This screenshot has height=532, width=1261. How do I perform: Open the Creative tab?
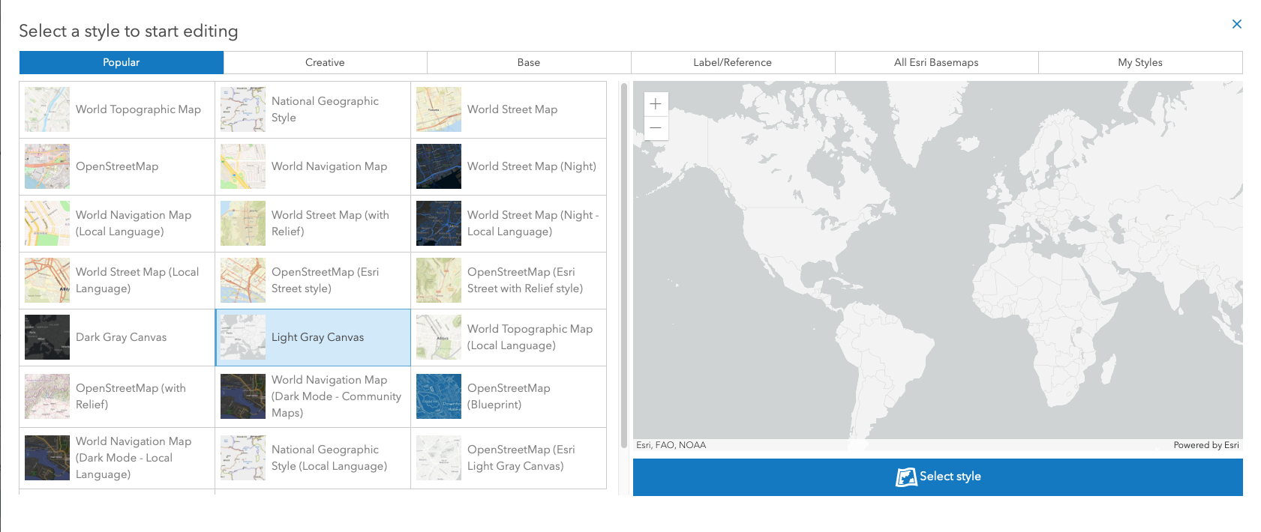click(325, 62)
